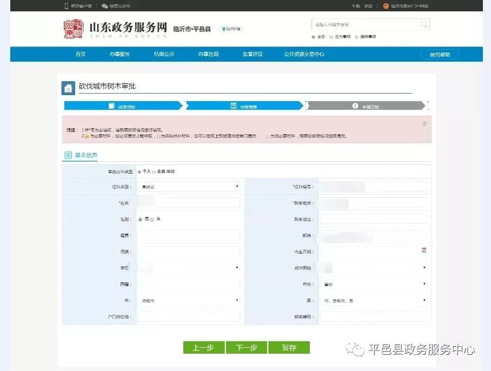Click the 下一步 button

click(247, 347)
